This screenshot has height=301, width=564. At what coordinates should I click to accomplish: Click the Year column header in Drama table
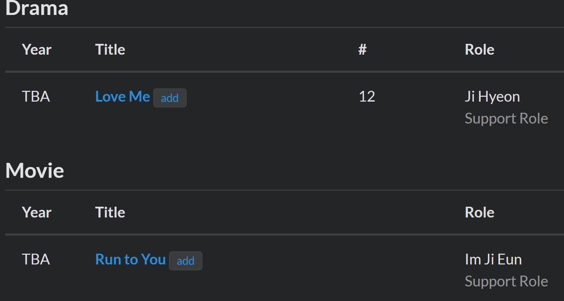coord(37,49)
